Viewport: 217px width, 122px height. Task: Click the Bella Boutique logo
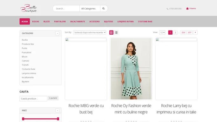pos(29,8)
